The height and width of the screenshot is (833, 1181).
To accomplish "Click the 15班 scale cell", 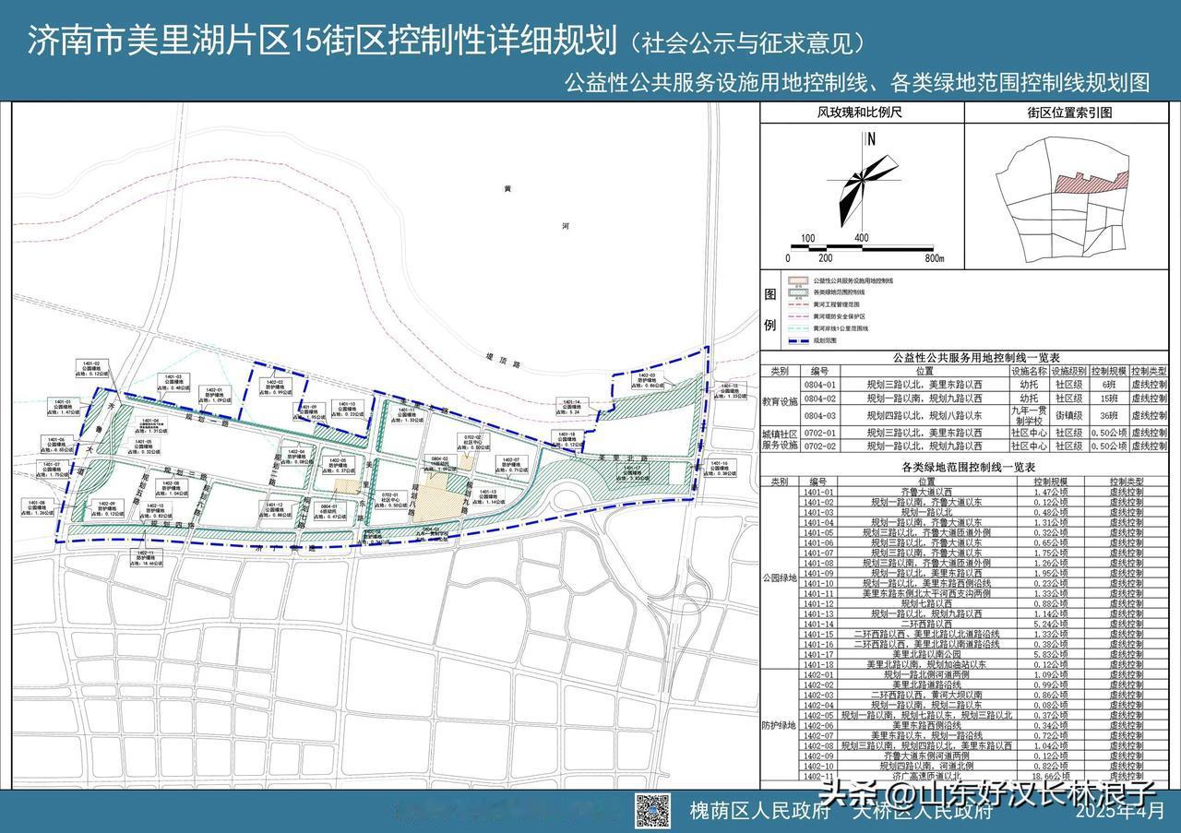I will point(1107,399).
